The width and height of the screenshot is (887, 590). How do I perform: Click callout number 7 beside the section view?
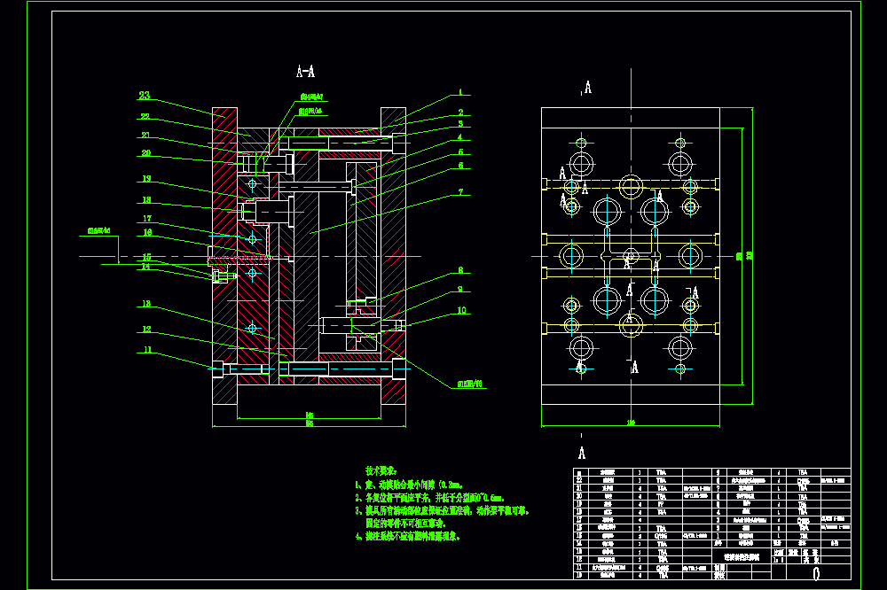pyautogui.click(x=461, y=192)
